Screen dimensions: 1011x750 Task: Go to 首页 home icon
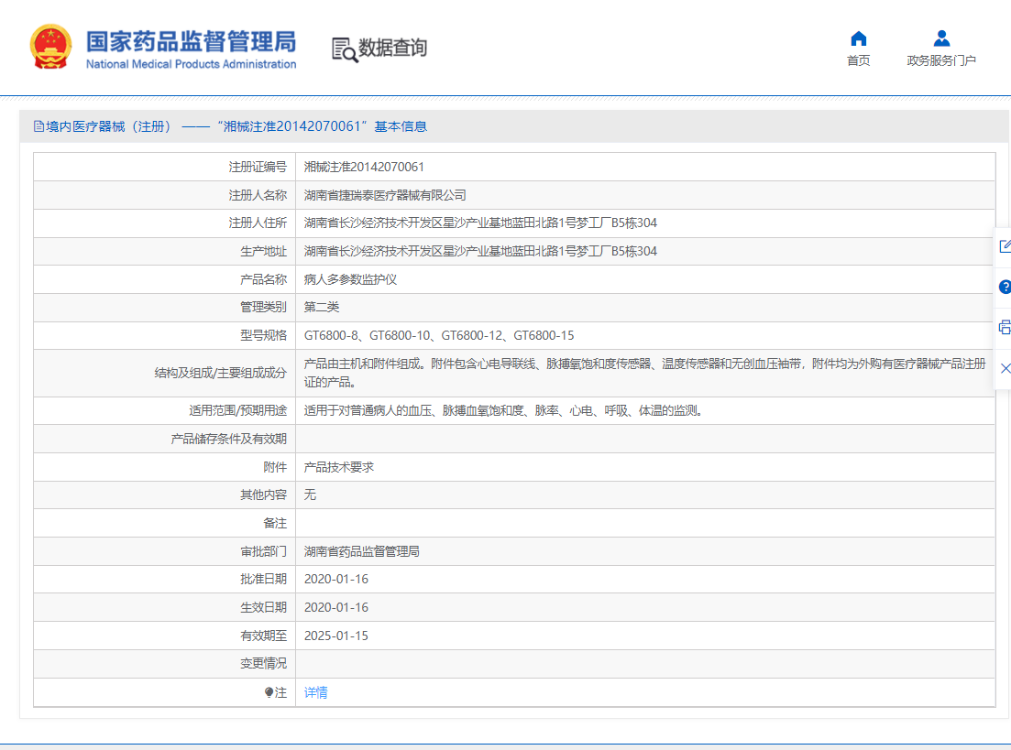858,38
